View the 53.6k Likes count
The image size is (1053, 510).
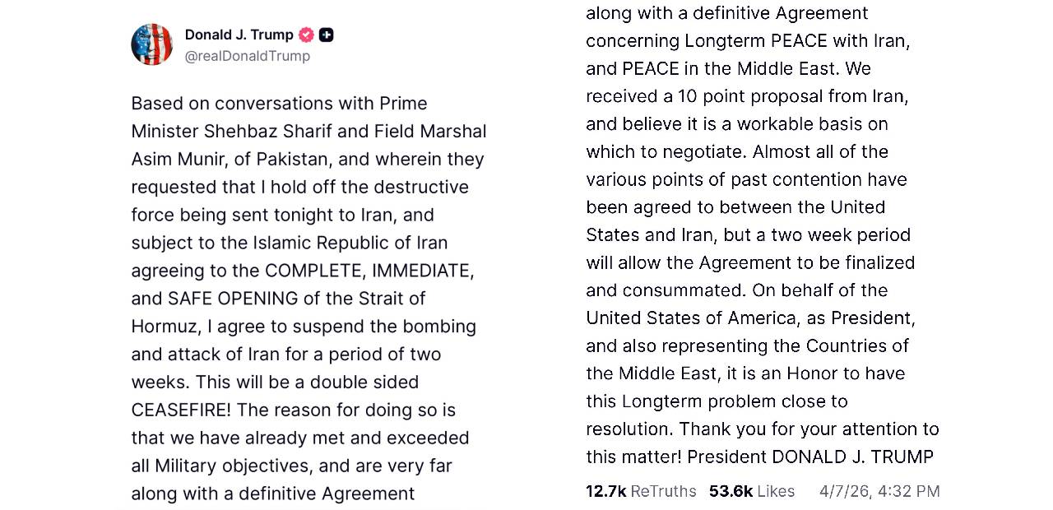tap(751, 491)
